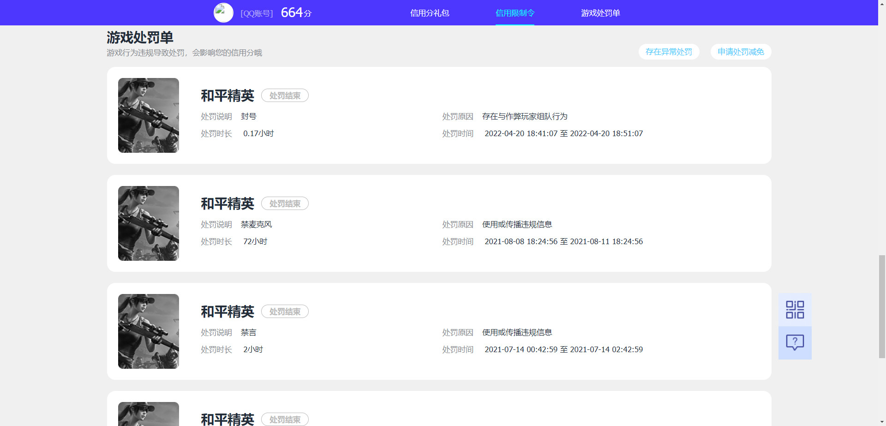This screenshot has height=426, width=886.
Task: Click the 664分 credit score
Action: (x=296, y=12)
